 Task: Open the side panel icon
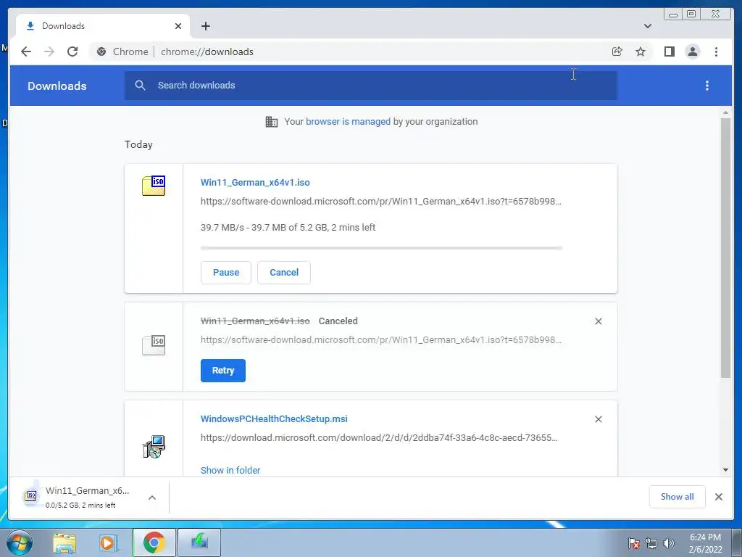[x=669, y=51]
